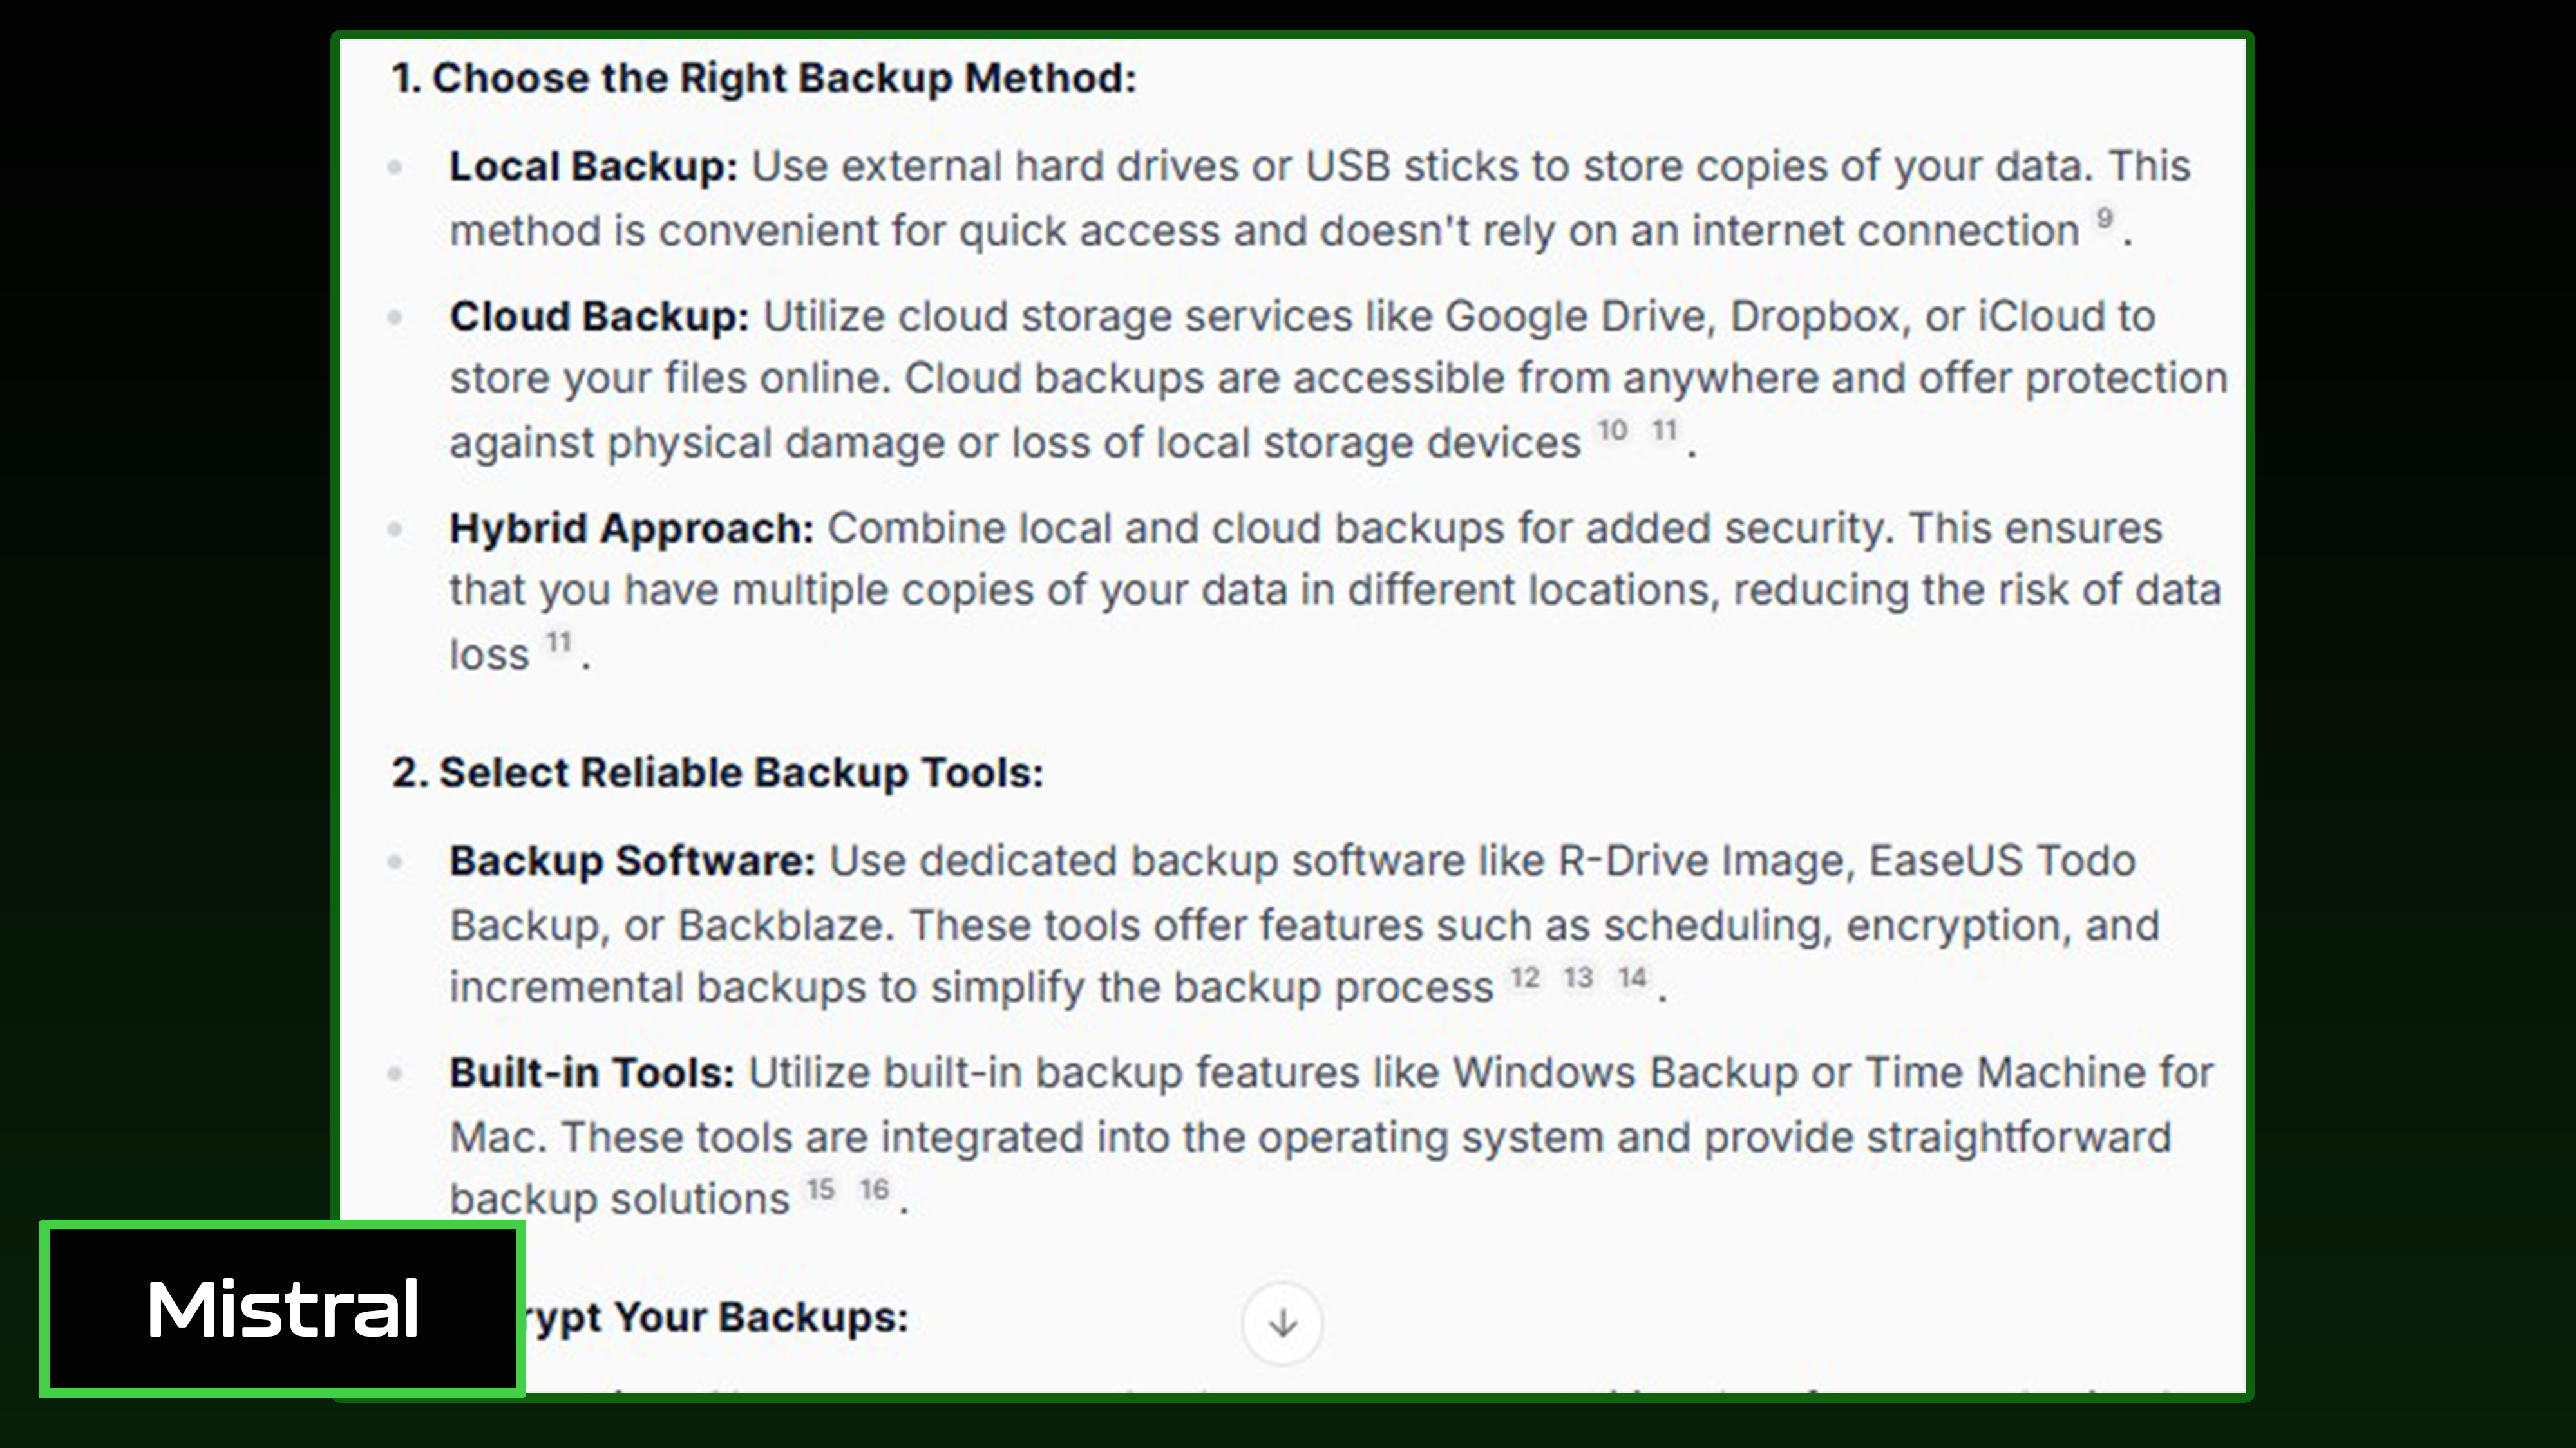This screenshot has width=2576, height=1448.
Task: Click the Mistral label box
Action: pyautogui.click(x=282, y=1309)
